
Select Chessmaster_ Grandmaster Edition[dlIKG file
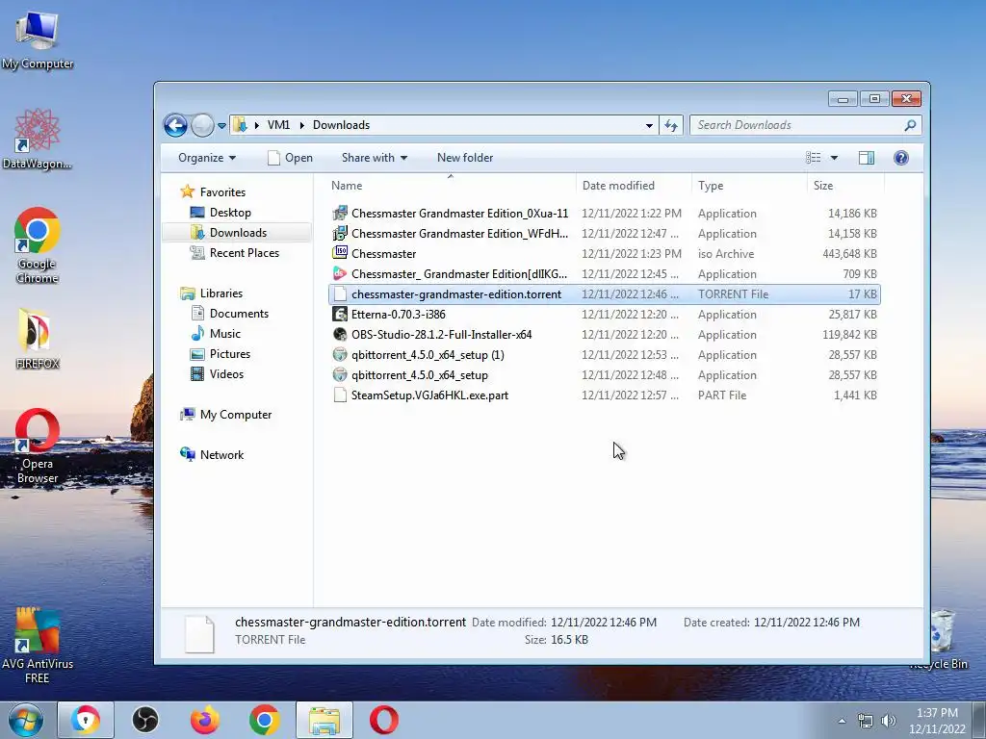[604, 274]
